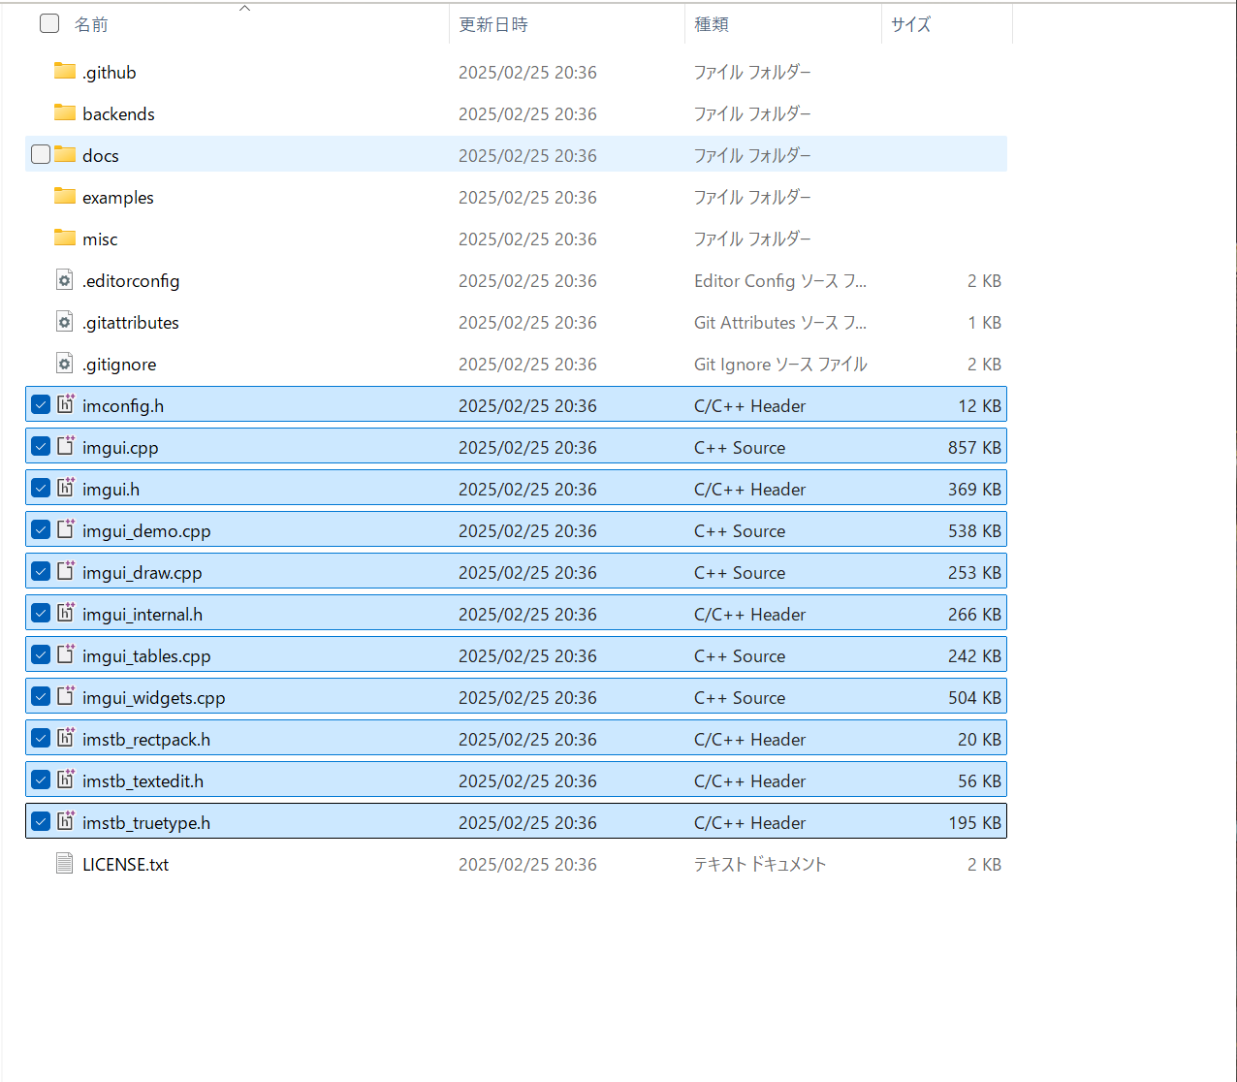Click the .gitattributes file icon
The height and width of the screenshot is (1082, 1237).
pyautogui.click(x=65, y=322)
